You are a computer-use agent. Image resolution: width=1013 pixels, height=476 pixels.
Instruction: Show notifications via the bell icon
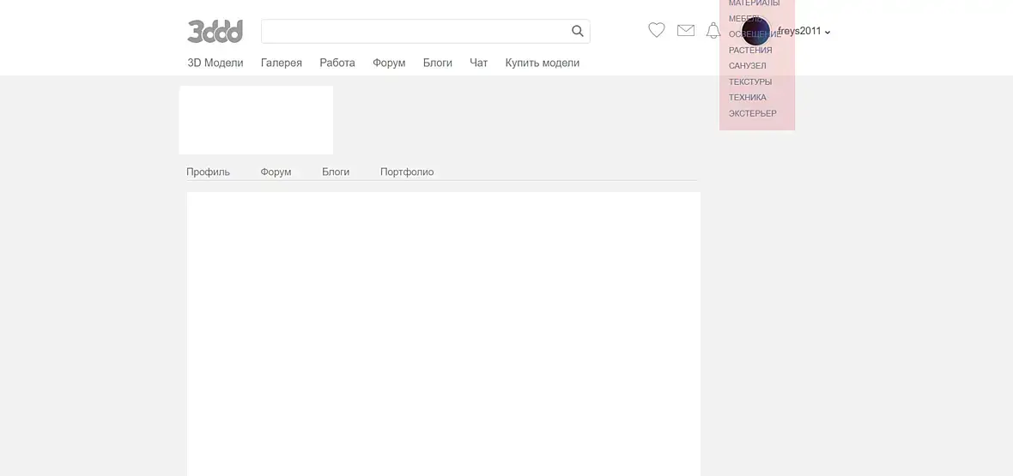713,30
